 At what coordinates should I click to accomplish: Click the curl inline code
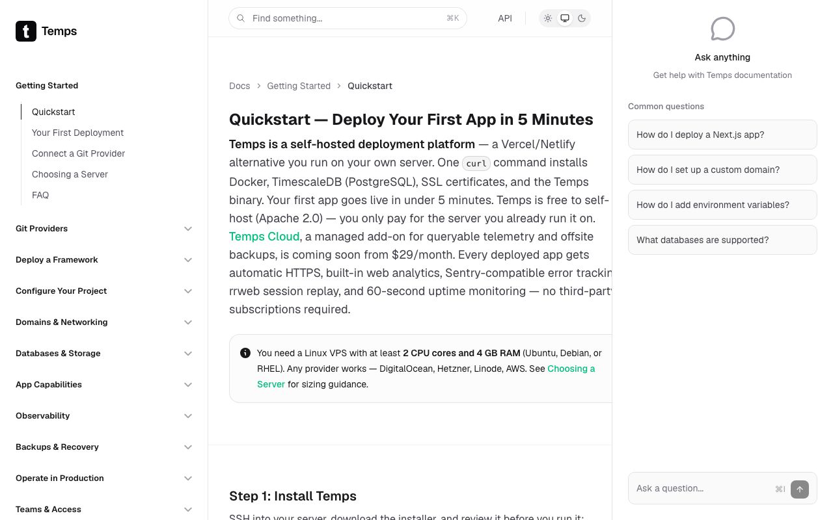point(476,163)
